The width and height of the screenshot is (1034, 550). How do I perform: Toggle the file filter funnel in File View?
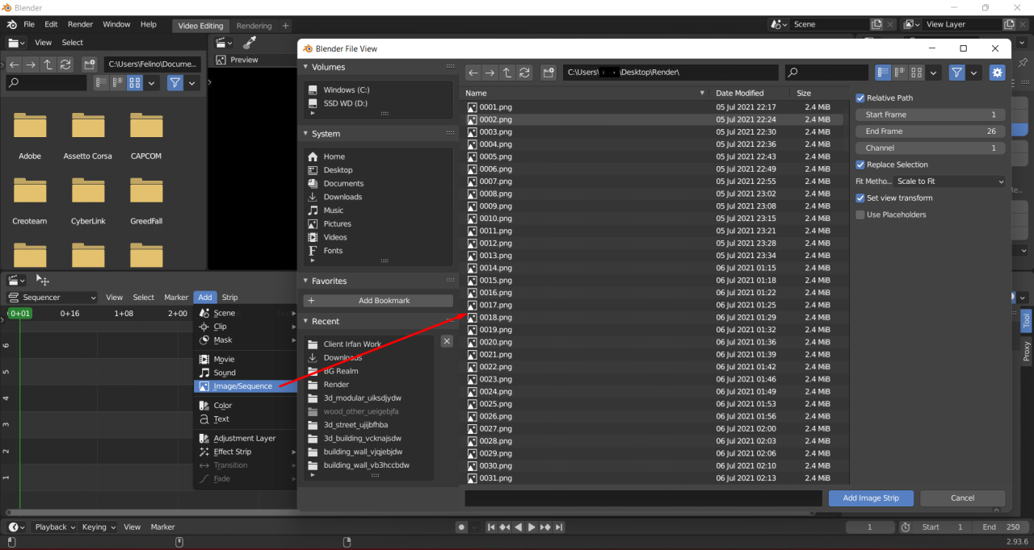957,73
